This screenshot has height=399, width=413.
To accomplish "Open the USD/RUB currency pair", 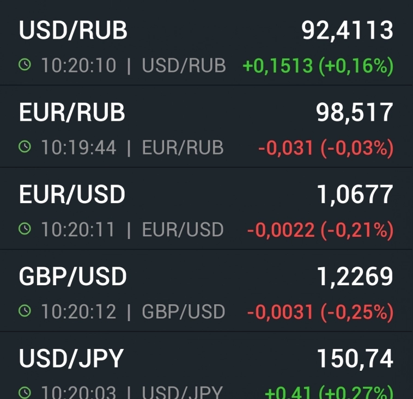I will [x=73, y=31].
